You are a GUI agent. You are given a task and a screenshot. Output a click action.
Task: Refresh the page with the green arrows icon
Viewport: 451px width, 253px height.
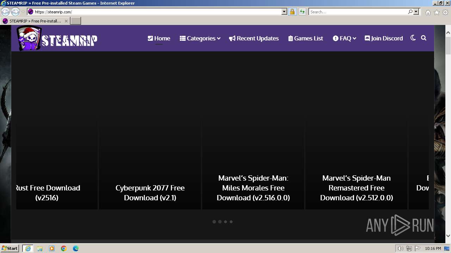point(302,12)
